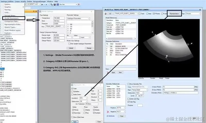Enable the Holes Drawn checkbox
This screenshot has height=123, width=206.
point(72,94)
